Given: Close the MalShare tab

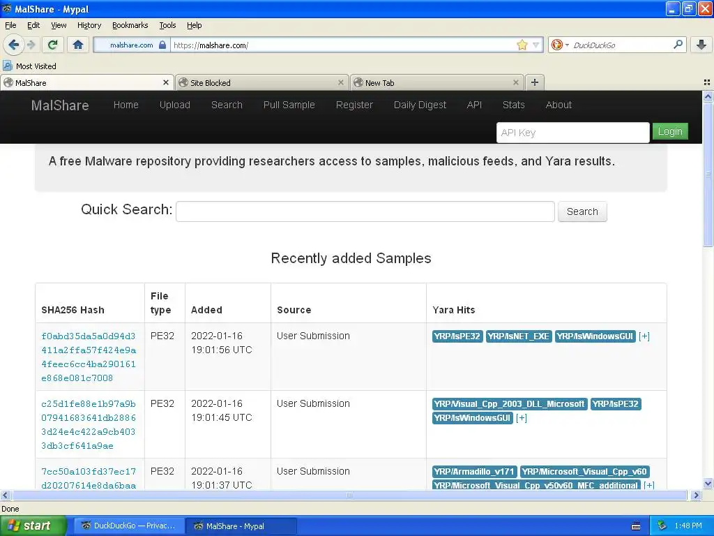Looking at the screenshot, I should [166, 82].
